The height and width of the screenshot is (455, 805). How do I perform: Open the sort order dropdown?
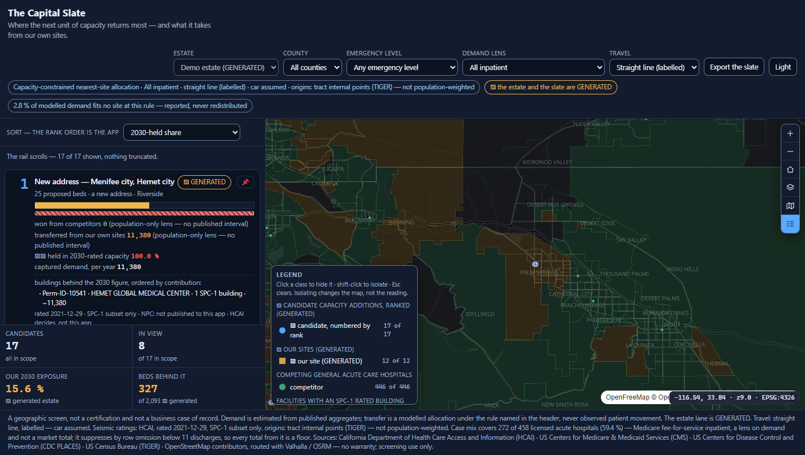(181, 132)
